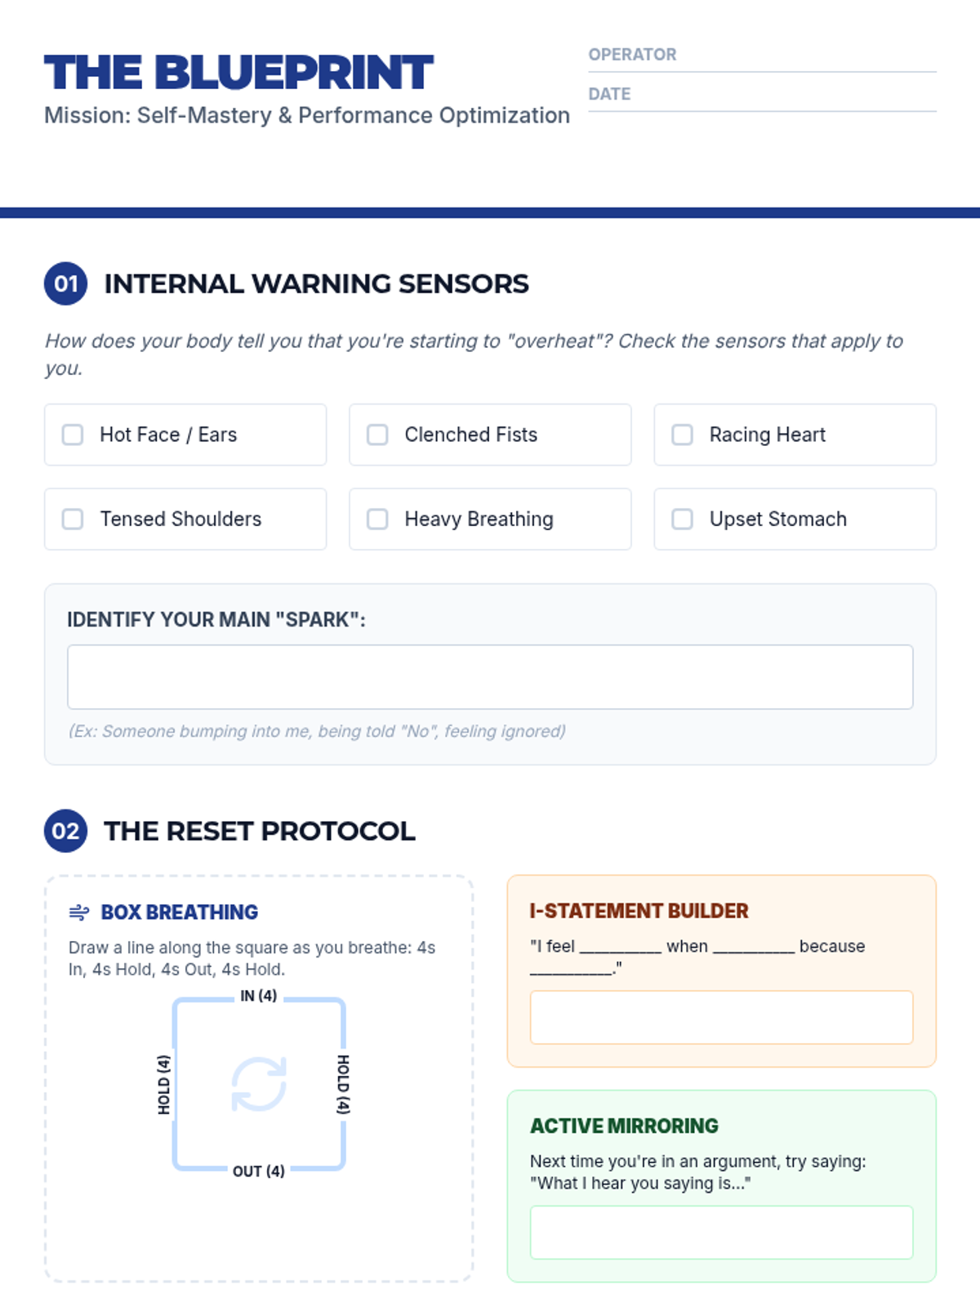980x1307 pixels.
Task: Check the Hot Face / Ears box
Action: tap(73, 435)
